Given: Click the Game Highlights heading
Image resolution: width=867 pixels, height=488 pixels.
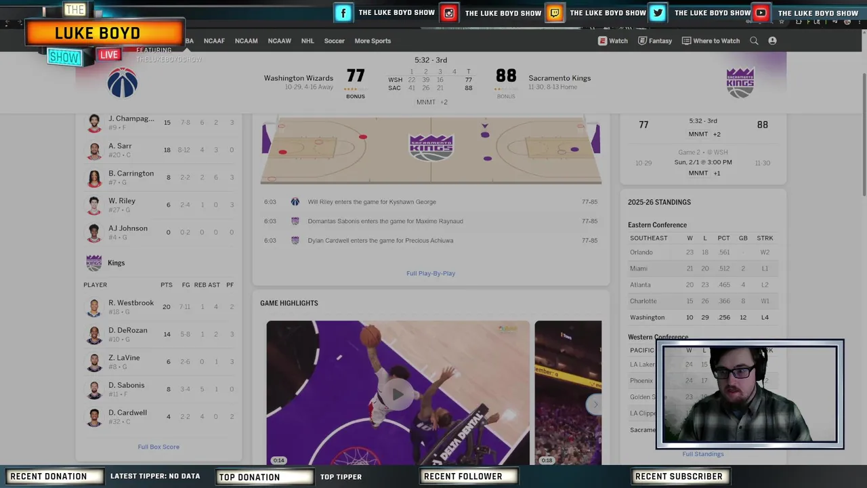Looking at the screenshot, I should (289, 303).
